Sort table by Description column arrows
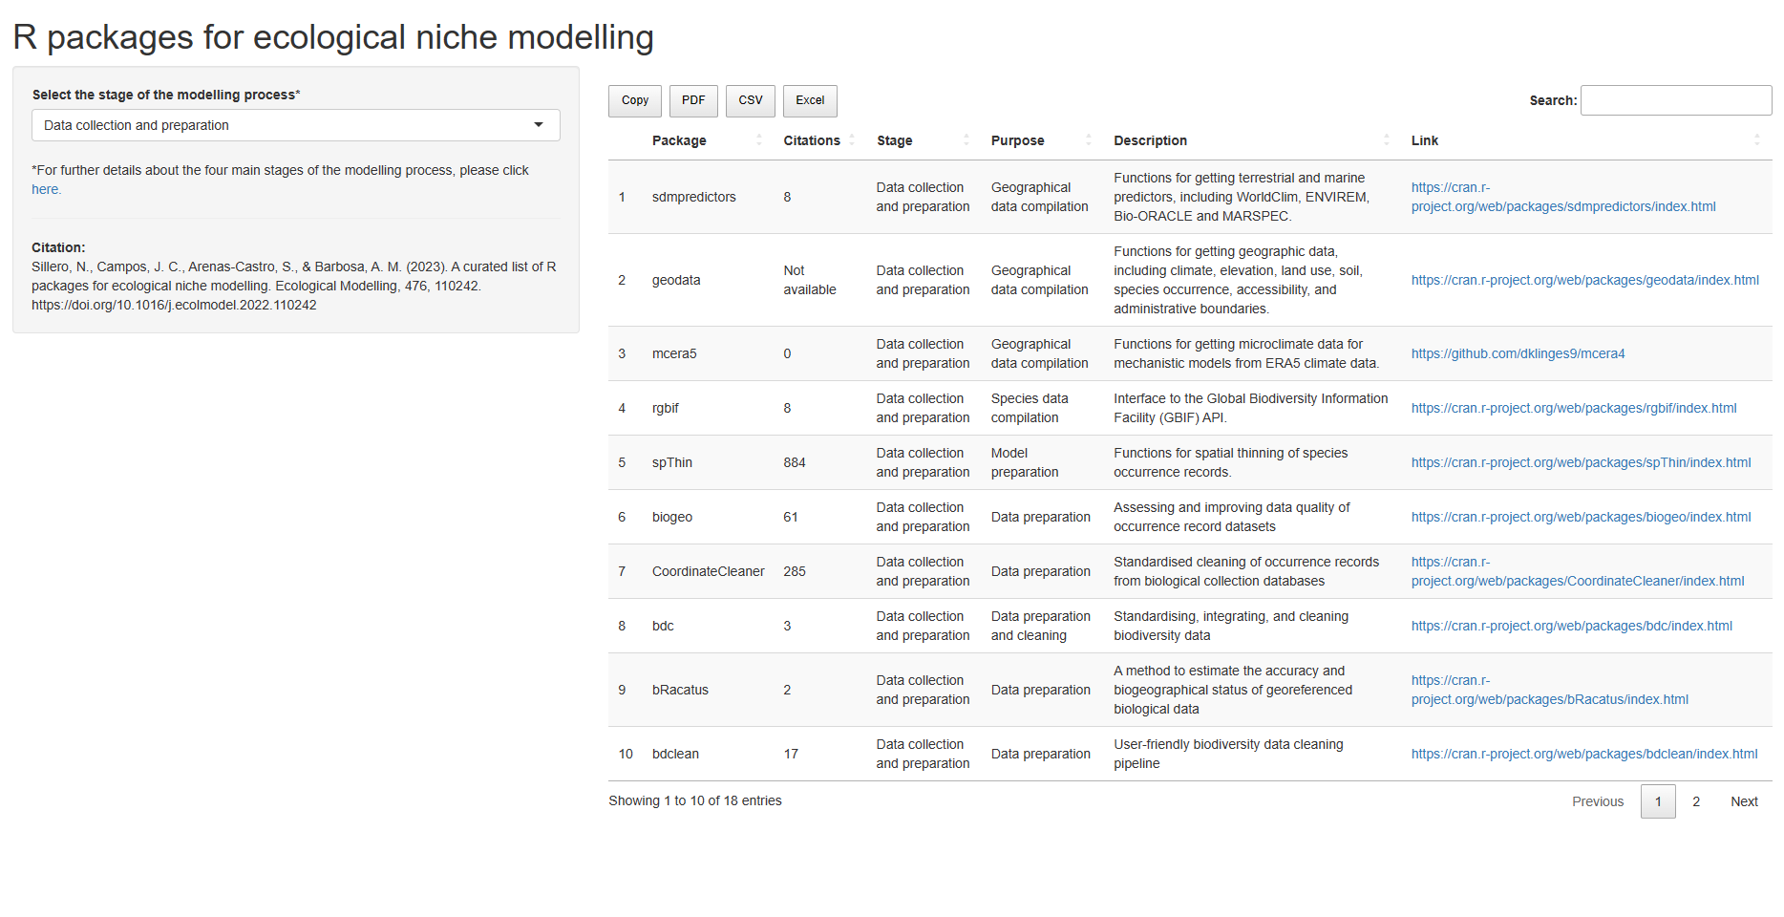Image resolution: width=1784 pixels, height=917 pixels. pyautogui.click(x=1387, y=140)
